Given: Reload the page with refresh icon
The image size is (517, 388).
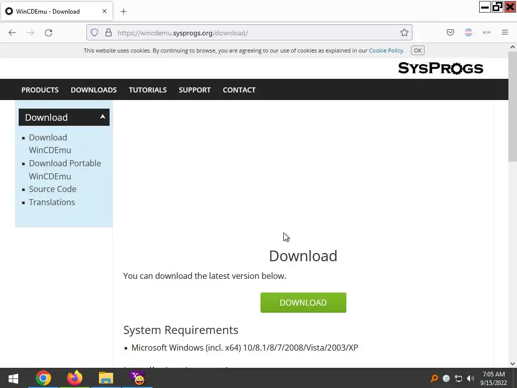Looking at the screenshot, I should tap(48, 33).
